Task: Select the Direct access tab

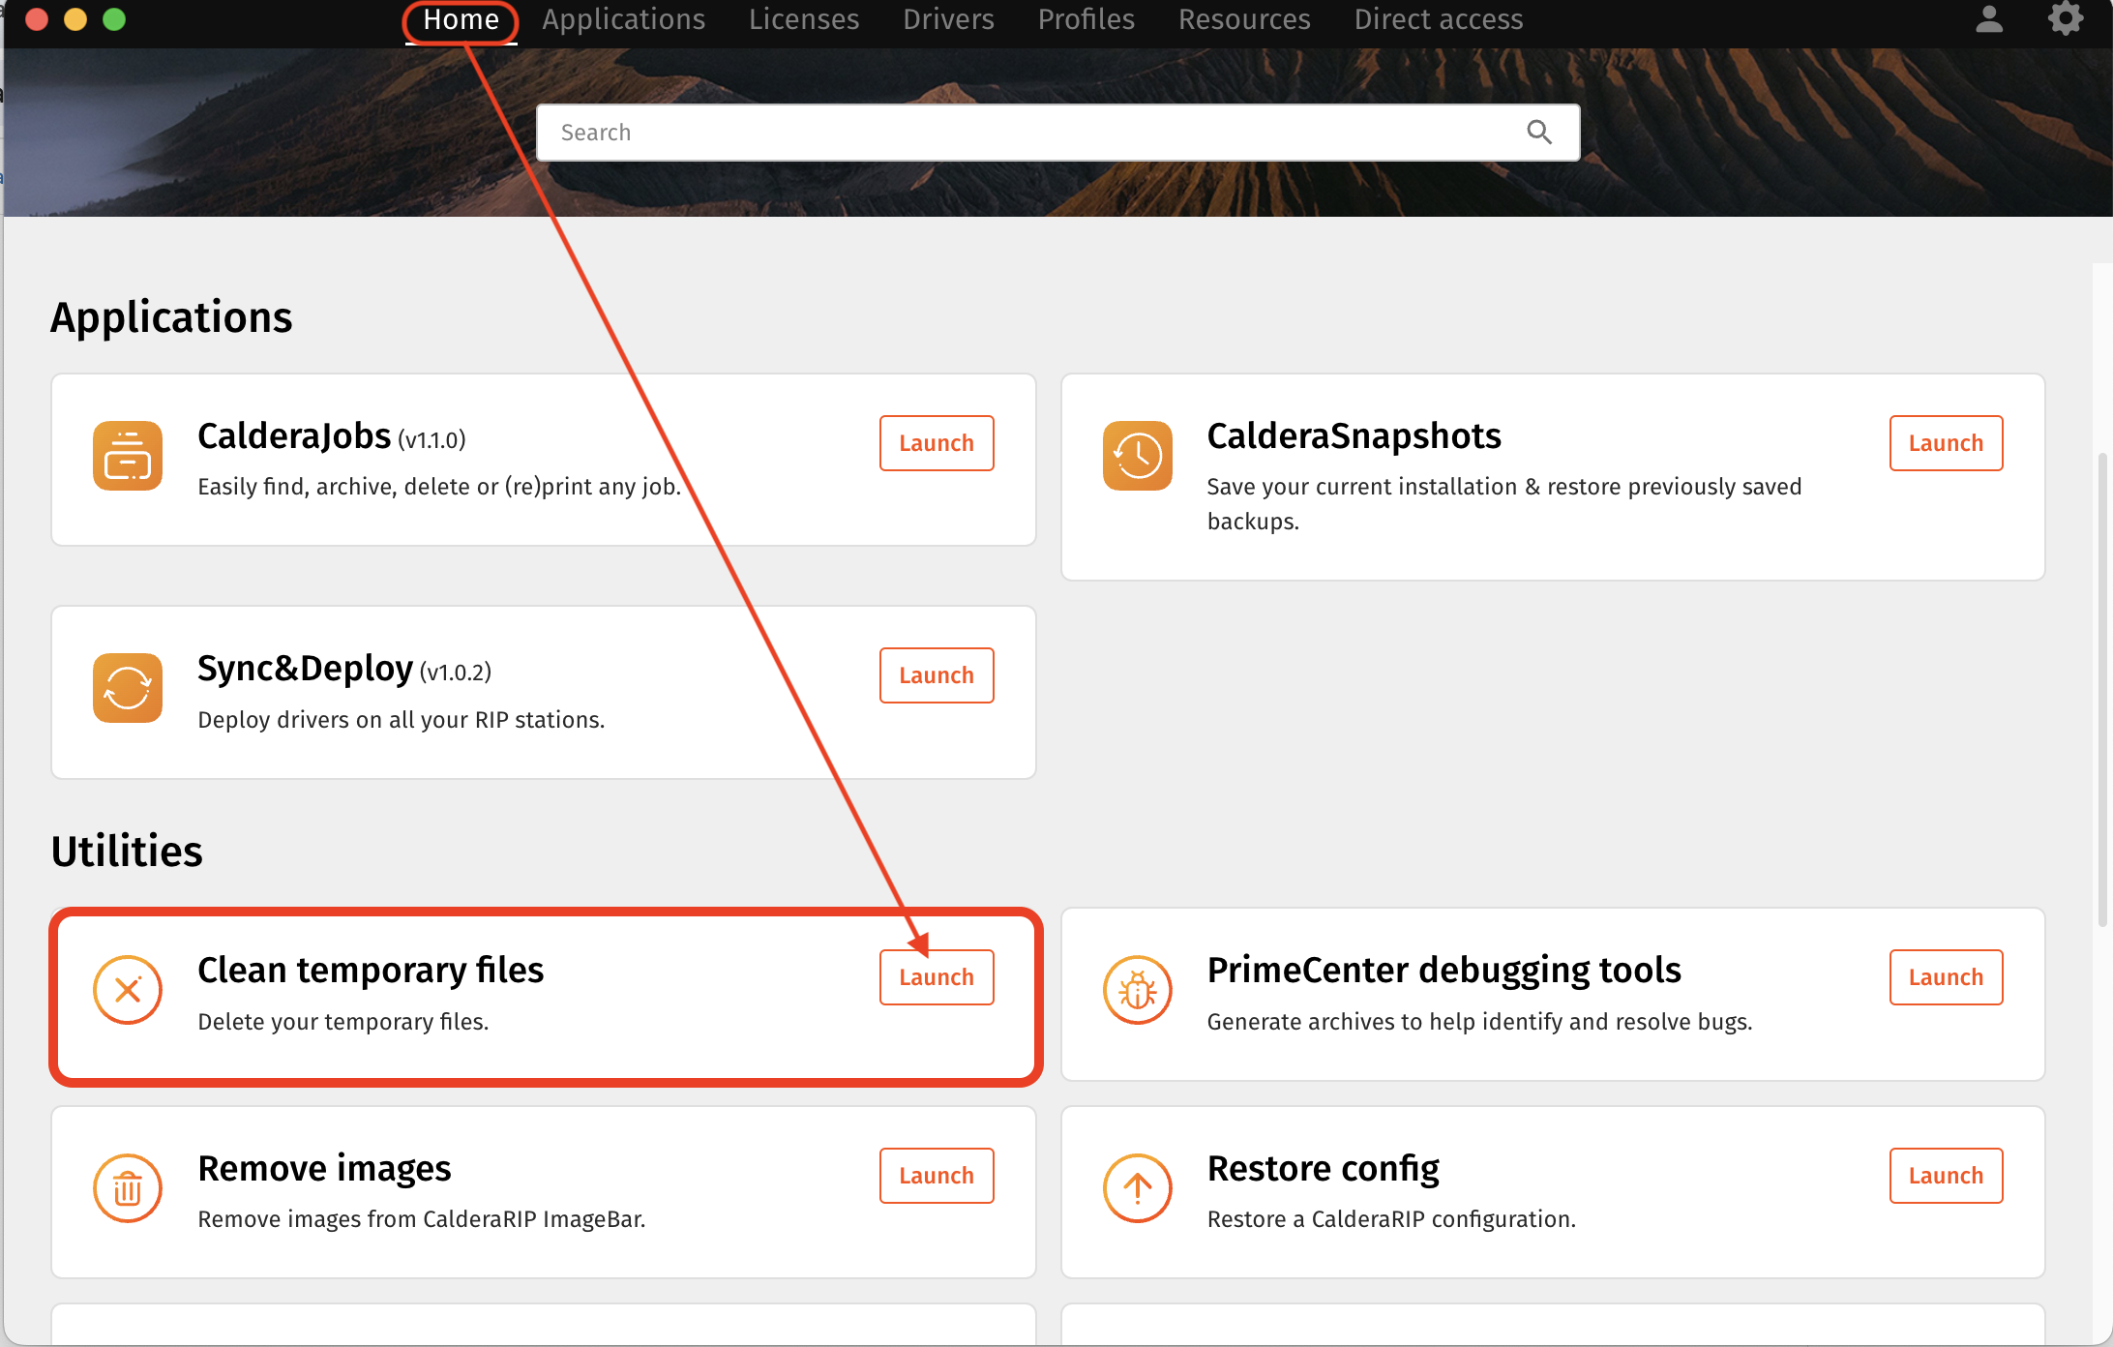Action: point(1438,19)
